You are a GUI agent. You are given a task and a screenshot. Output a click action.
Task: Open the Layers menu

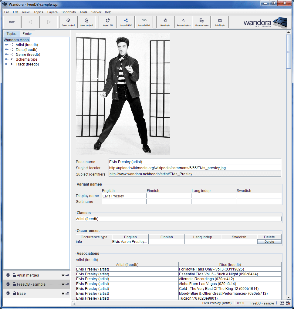(x=52, y=12)
